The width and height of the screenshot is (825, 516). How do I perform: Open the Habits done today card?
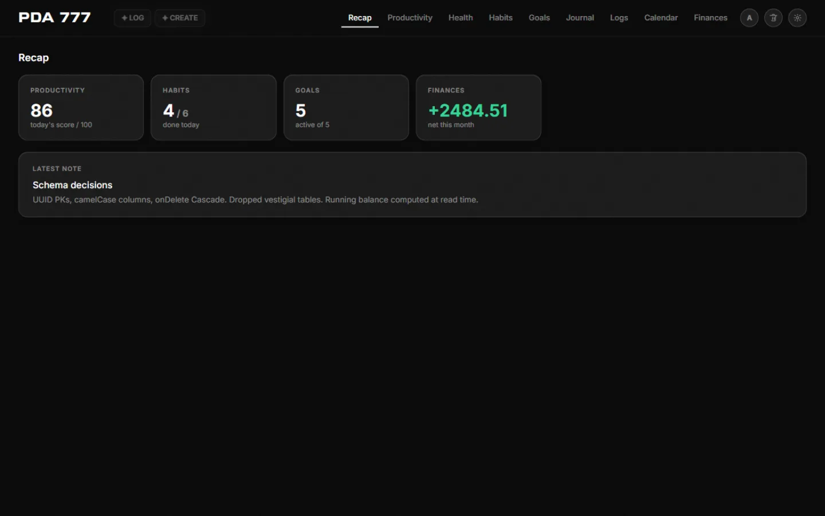[x=214, y=107]
